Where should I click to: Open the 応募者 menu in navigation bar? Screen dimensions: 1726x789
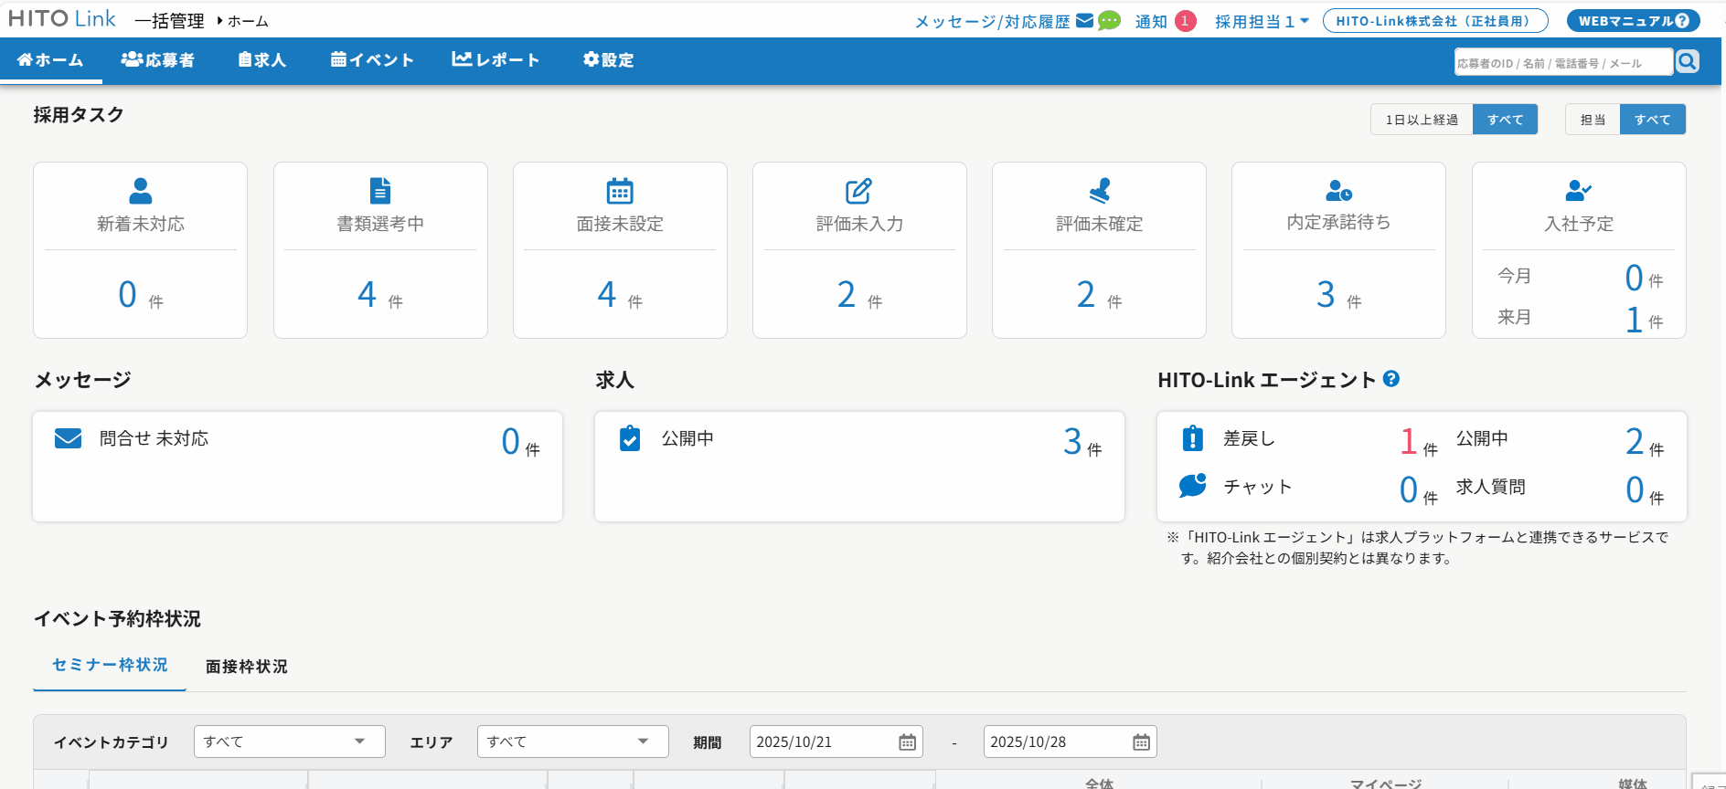tap(157, 60)
